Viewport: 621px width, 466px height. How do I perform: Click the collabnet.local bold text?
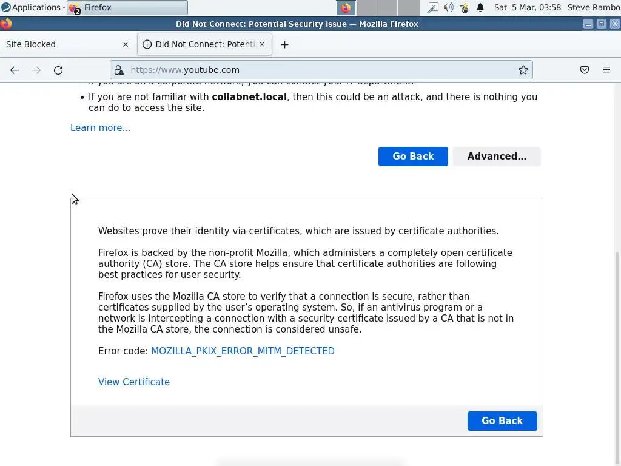(x=249, y=96)
